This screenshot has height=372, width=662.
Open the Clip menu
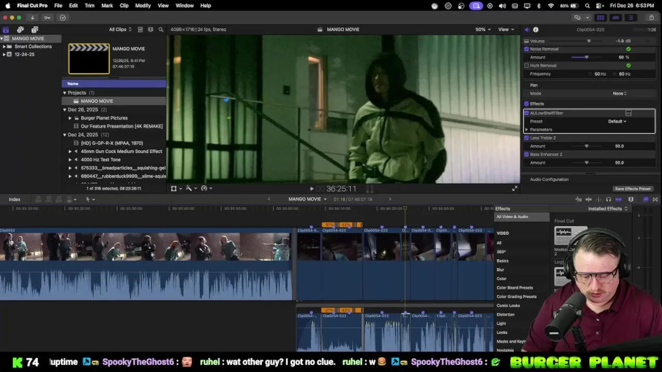[124, 6]
